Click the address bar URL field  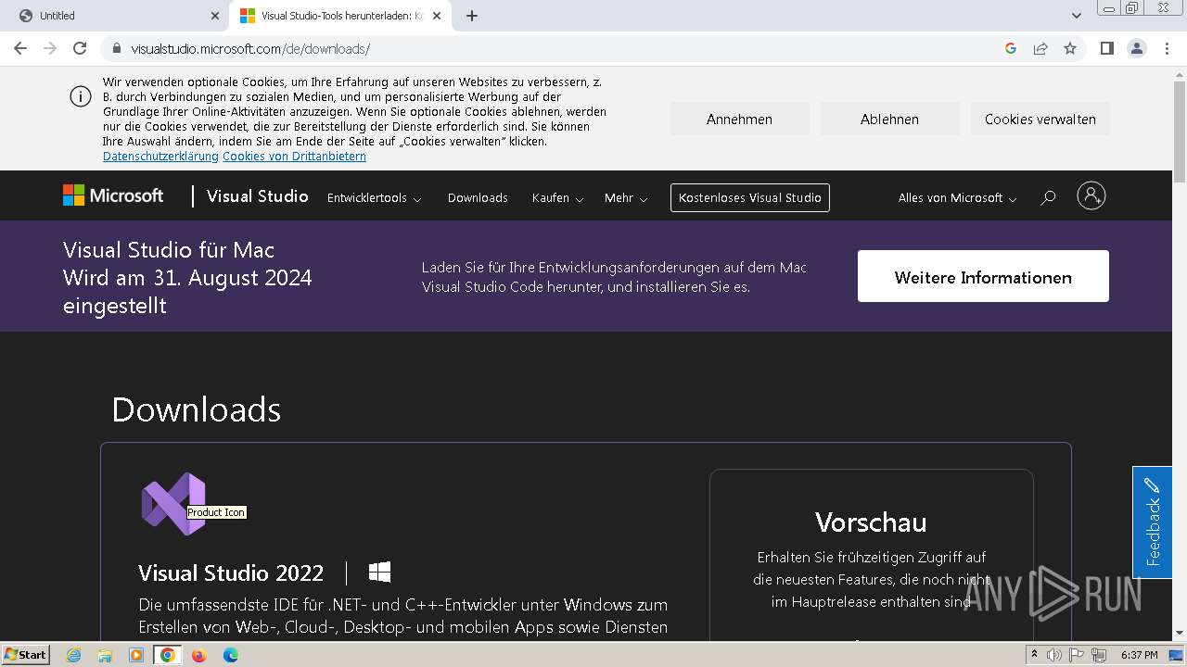pos(556,49)
